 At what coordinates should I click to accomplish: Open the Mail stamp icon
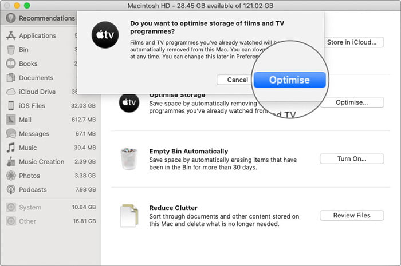click(x=11, y=120)
